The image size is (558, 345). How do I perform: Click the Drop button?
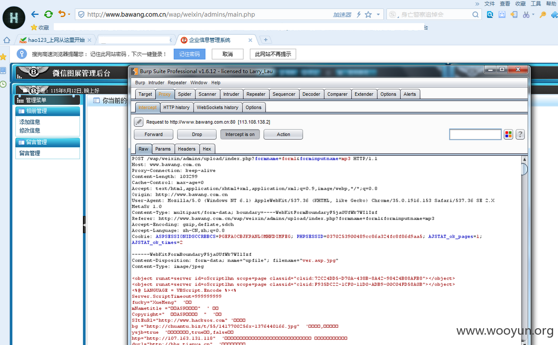pyautogui.click(x=197, y=135)
